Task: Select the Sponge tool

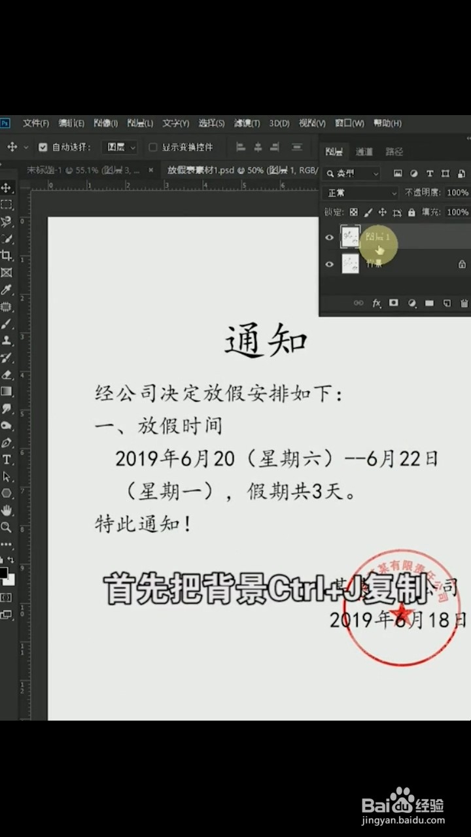Action: pyautogui.click(x=7, y=426)
